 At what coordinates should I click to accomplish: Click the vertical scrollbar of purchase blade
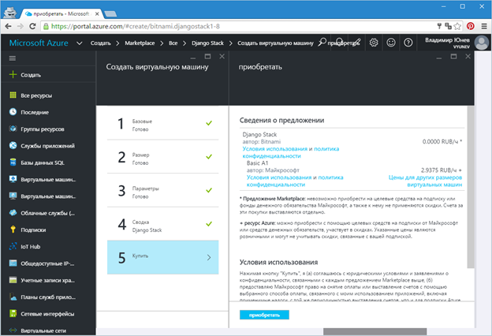pos(471,187)
